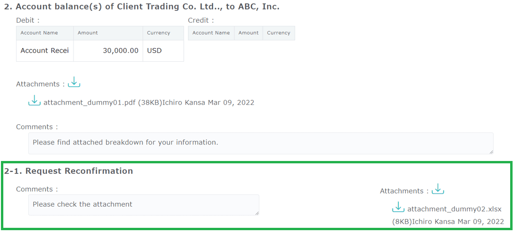The width and height of the screenshot is (513, 233).
Task: Click the USD currency cell
Action: click(x=163, y=50)
